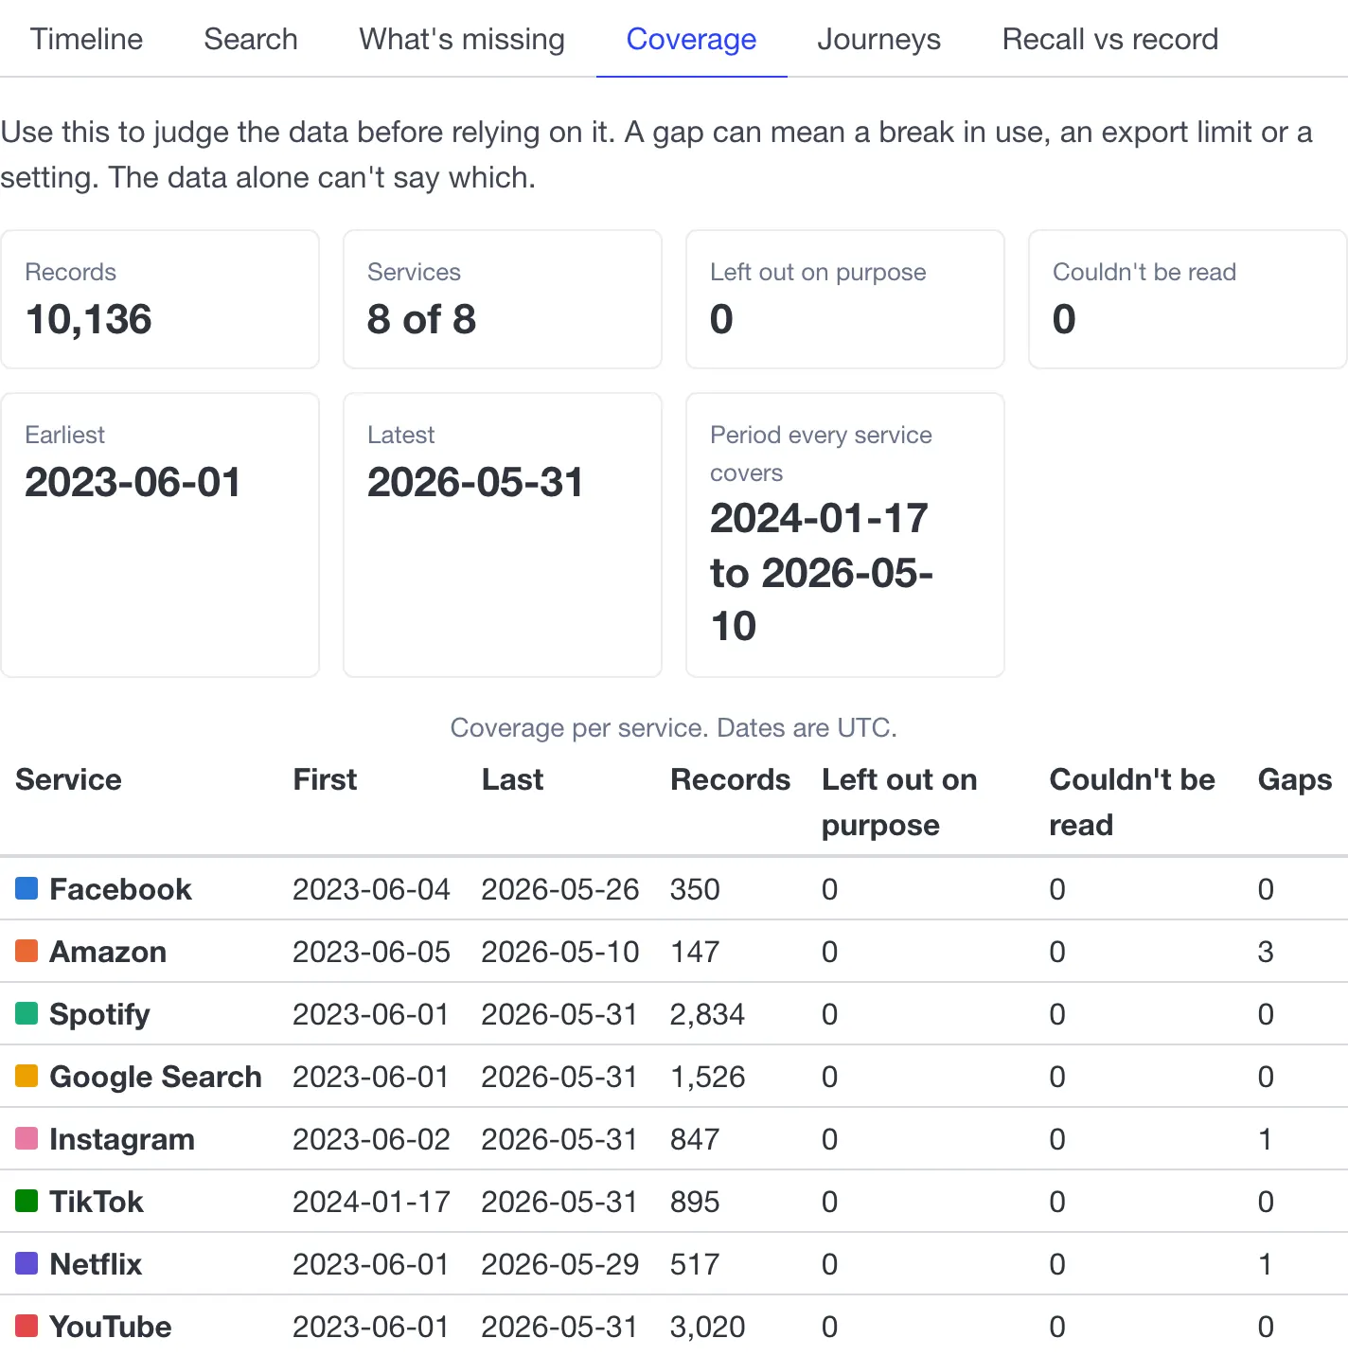Go to the Journeys tab
Image resolution: width=1348 pixels, height=1356 pixels.
(878, 39)
